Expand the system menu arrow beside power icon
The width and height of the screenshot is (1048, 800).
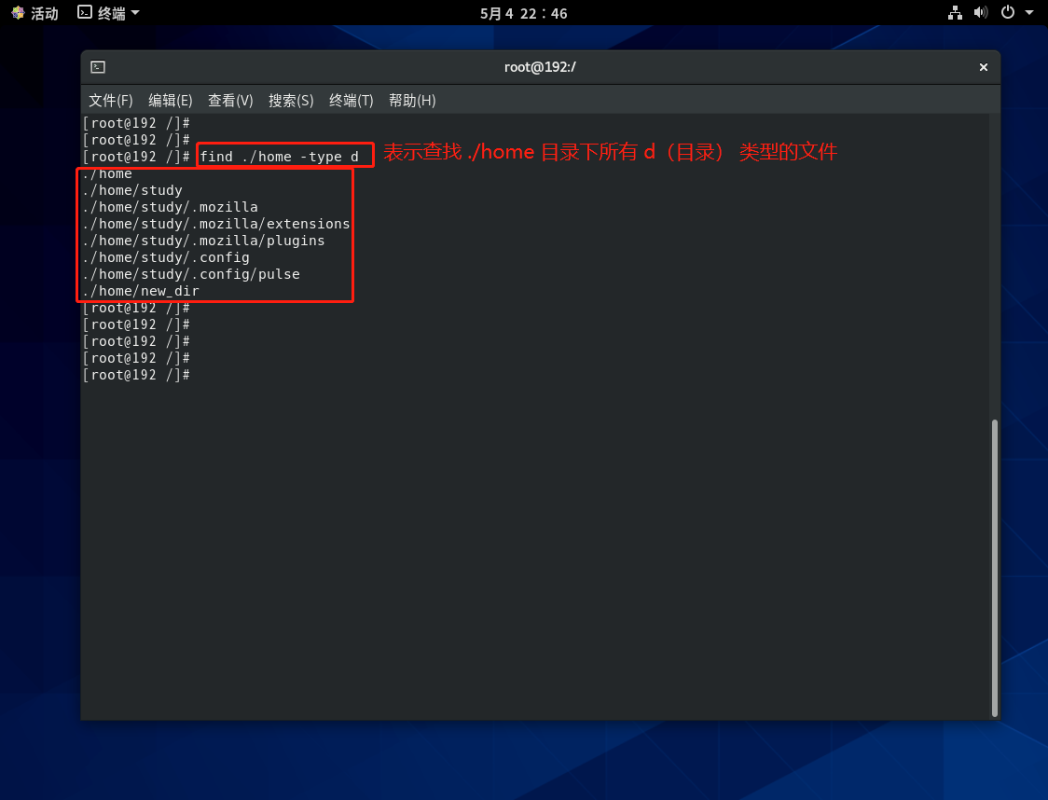pyautogui.click(x=1029, y=13)
